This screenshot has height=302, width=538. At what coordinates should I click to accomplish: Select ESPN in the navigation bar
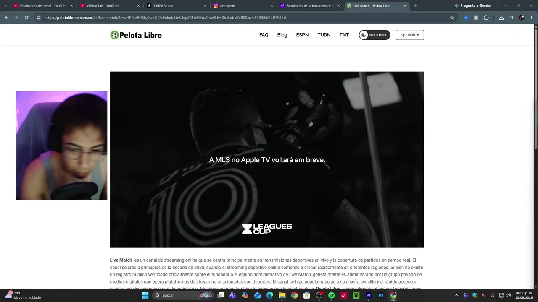tap(302, 35)
